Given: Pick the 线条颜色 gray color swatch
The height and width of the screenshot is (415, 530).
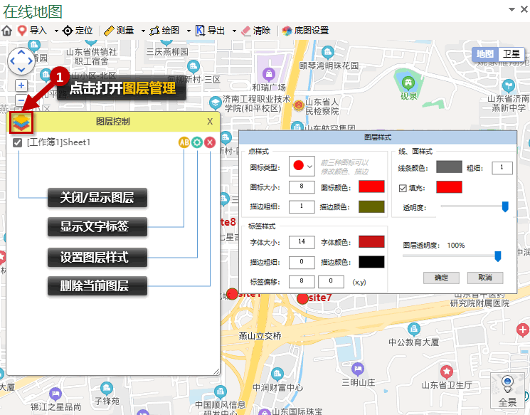Looking at the screenshot, I should (449, 167).
